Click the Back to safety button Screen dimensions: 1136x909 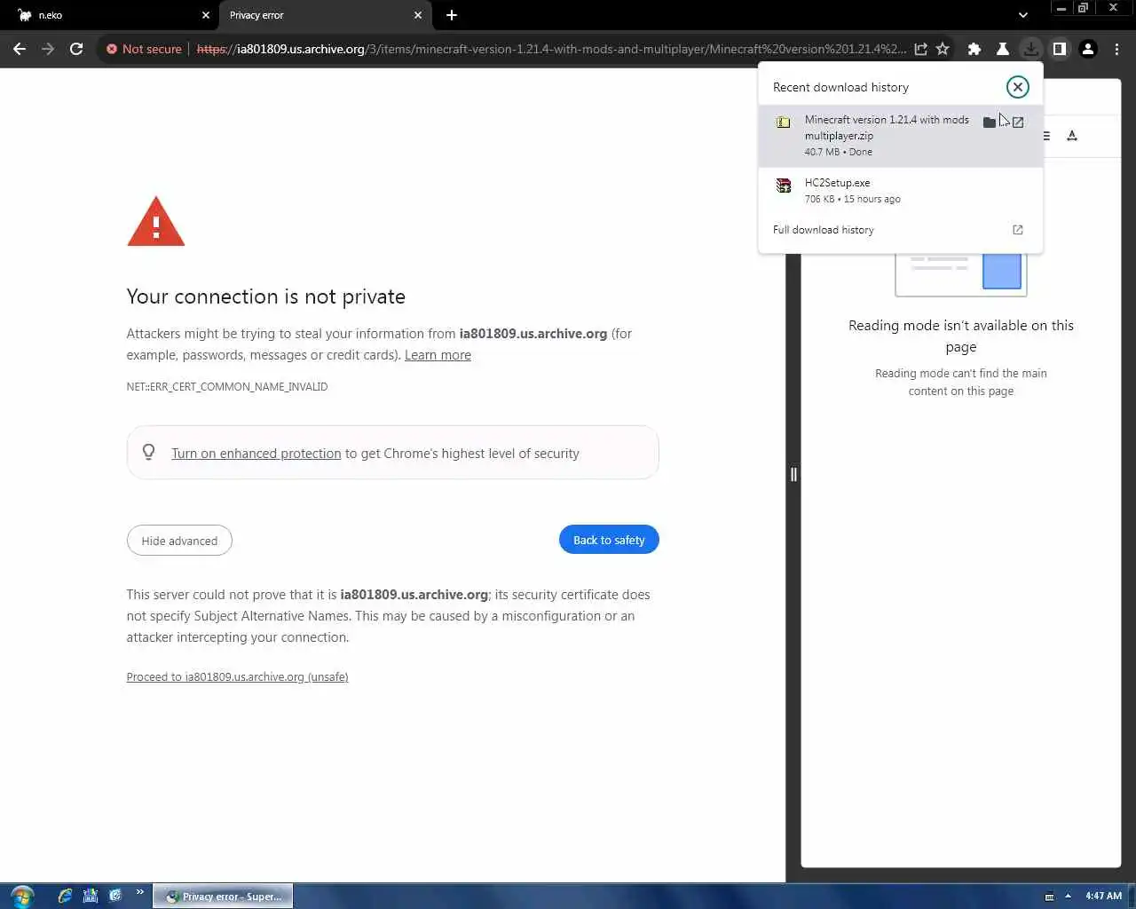(609, 540)
